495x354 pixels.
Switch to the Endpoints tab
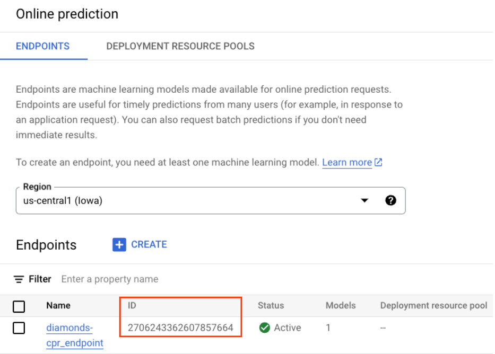43,46
